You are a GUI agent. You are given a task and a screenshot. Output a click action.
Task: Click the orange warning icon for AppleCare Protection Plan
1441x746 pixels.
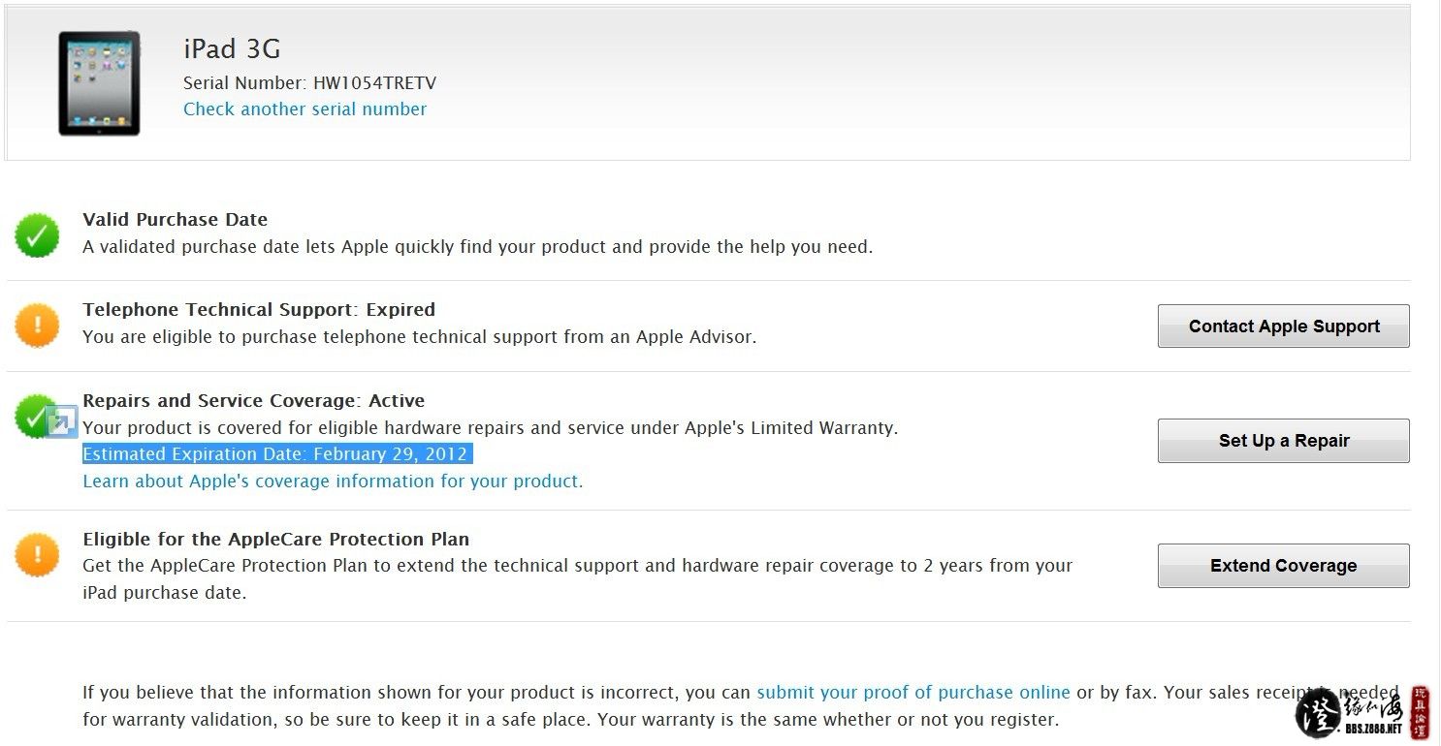pyautogui.click(x=37, y=554)
